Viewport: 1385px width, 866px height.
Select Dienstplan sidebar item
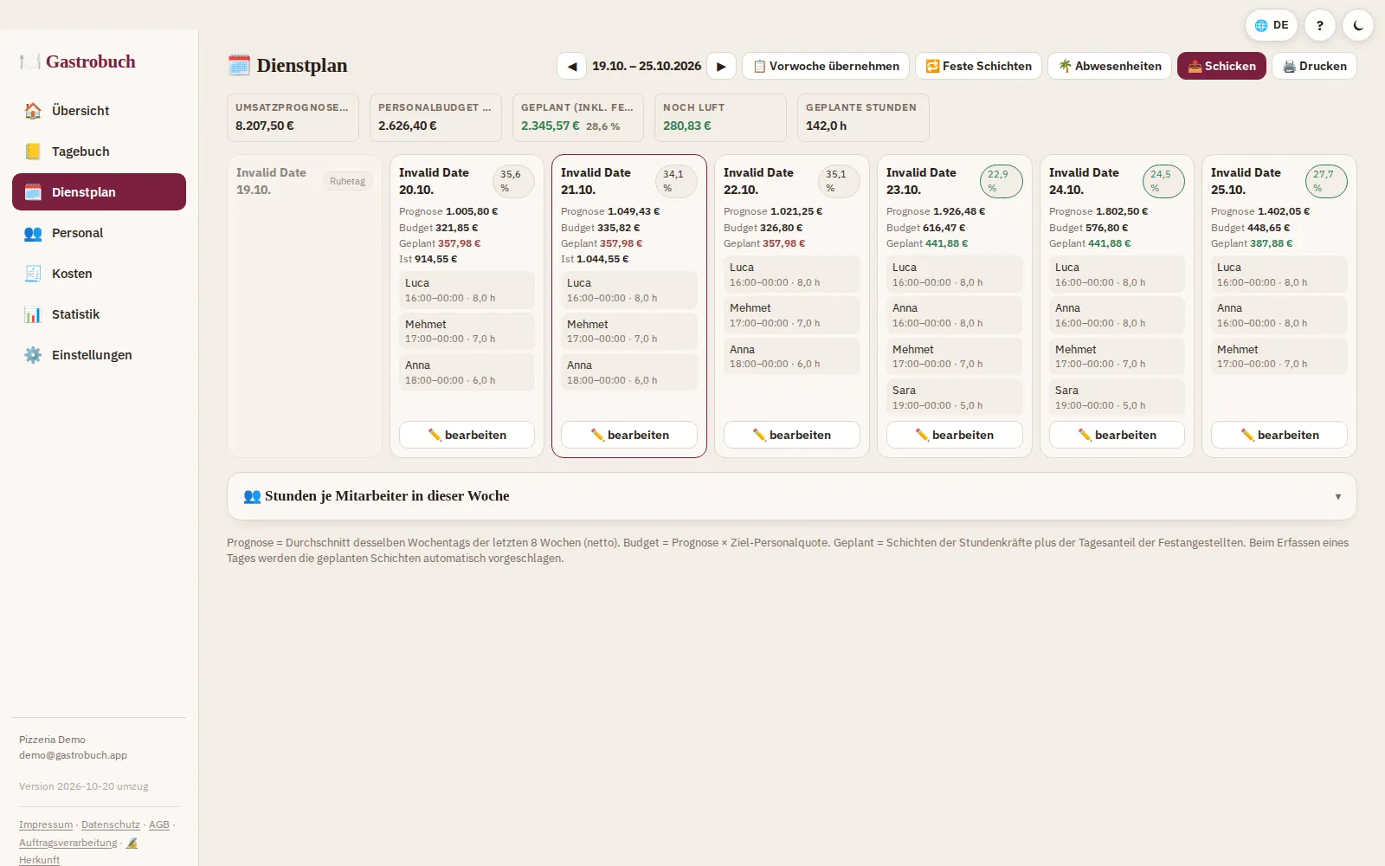[99, 192]
